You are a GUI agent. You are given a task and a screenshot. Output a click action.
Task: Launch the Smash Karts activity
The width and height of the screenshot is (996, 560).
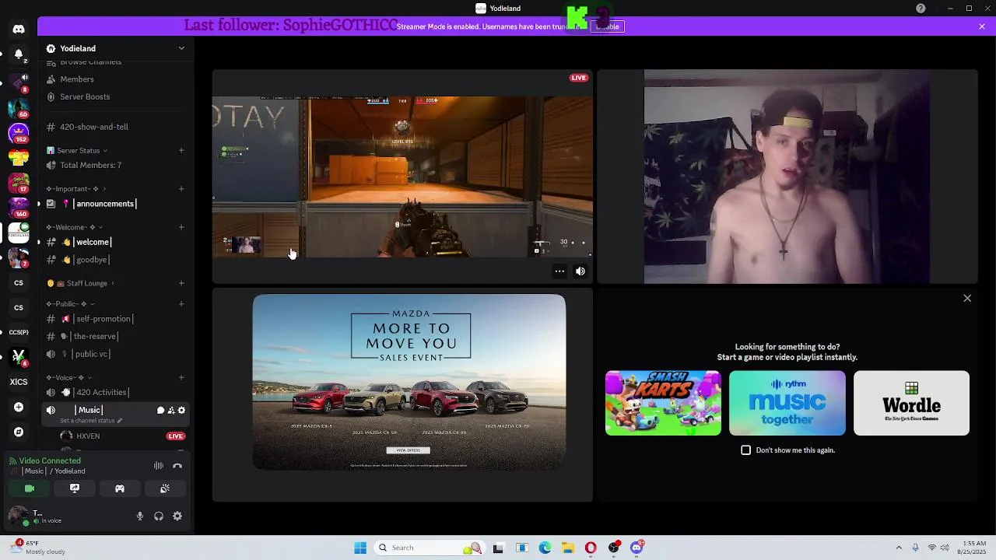pos(663,403)
